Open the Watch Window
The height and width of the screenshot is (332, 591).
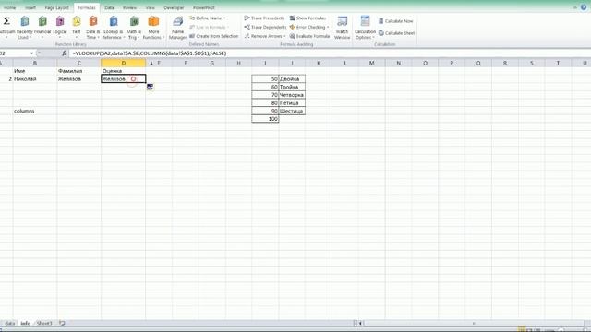[342, 28]
